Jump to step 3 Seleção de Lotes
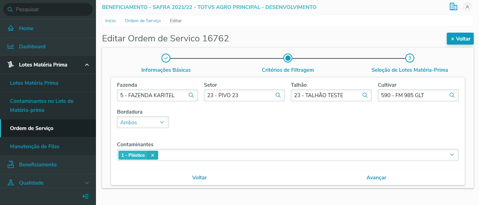 tap(410, 58)
